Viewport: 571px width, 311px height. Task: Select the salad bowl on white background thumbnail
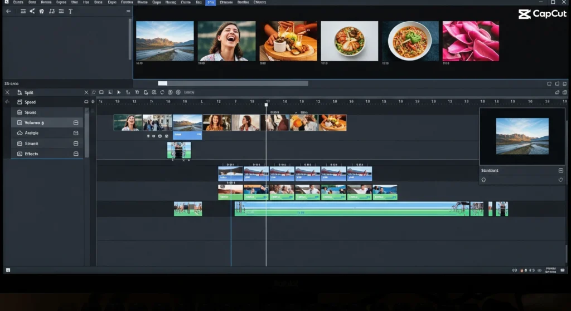point(350,41)
